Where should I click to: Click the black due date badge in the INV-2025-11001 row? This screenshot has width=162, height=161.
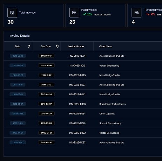[46, 56]
